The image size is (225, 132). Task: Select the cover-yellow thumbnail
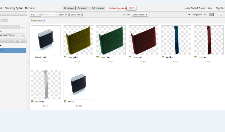point(78,40)
